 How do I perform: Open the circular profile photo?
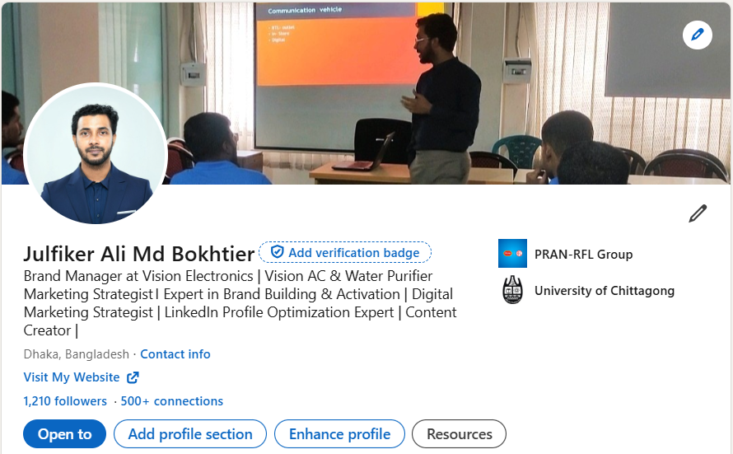(96, 154)
